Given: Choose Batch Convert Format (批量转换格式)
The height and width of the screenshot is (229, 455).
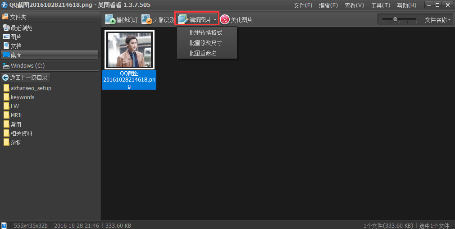Looking at the screenshot, I should pos(206,33).
